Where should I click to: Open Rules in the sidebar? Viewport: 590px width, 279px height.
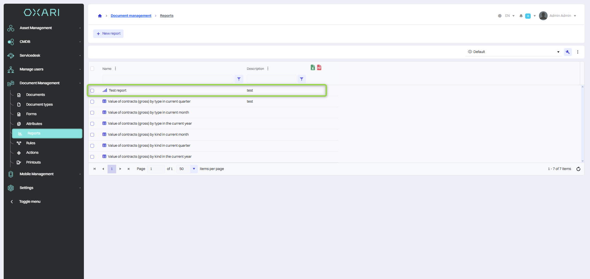point(31,143)
